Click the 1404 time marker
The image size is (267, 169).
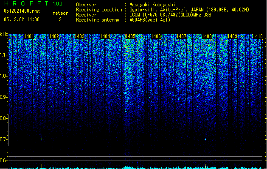click(x=105, y=36)
